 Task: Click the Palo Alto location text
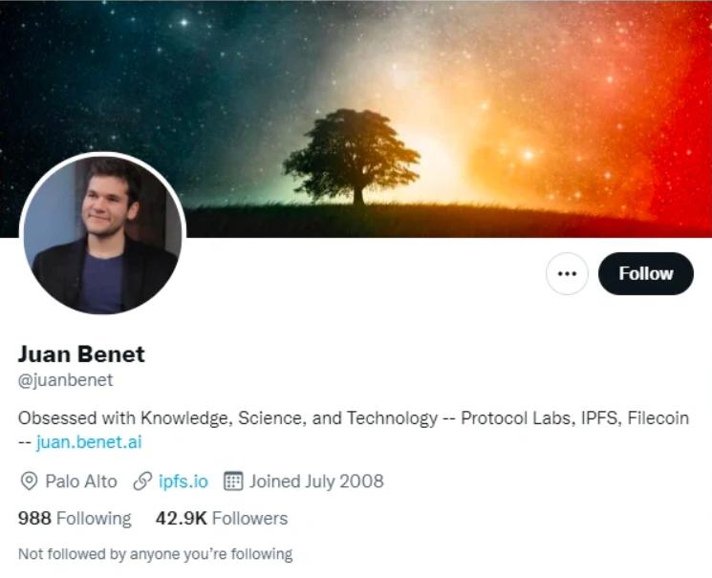pos(81,481)
